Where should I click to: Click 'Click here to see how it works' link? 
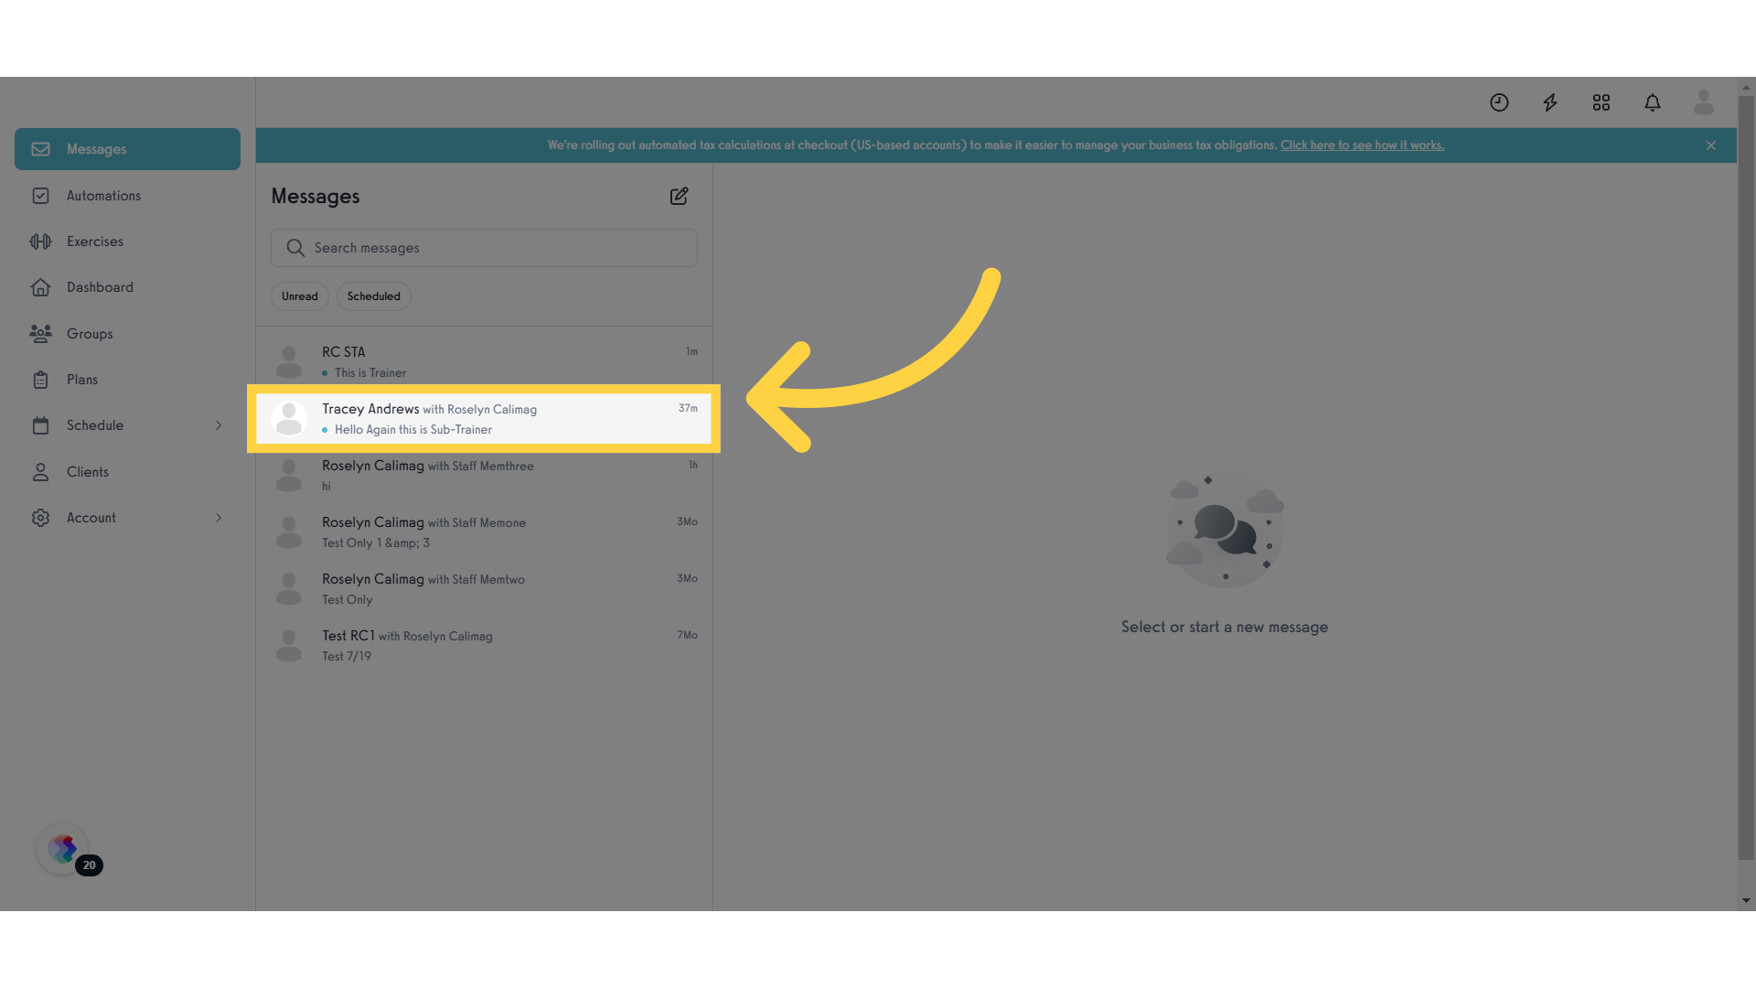(x=1360, y=145)
